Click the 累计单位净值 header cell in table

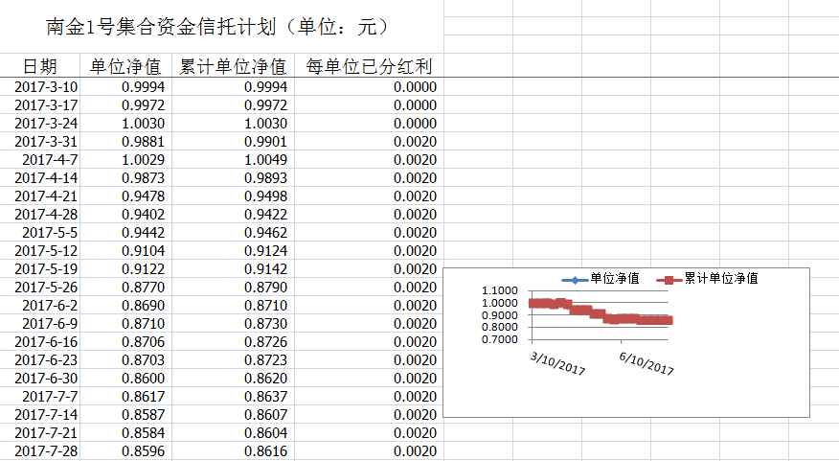[x=233, y=66]
